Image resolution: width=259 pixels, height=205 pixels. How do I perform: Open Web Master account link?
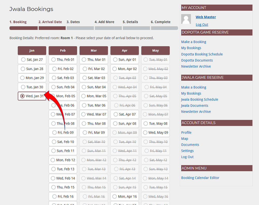[x=206, y=17]
